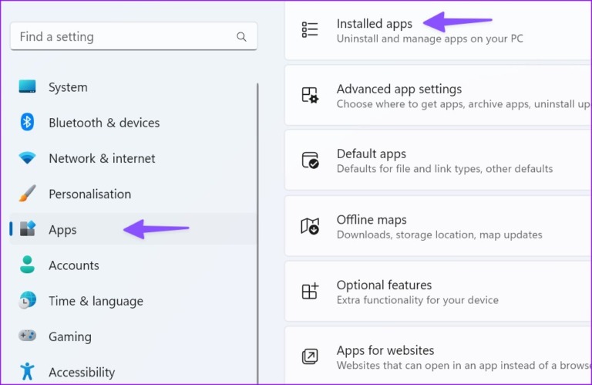Select Network & internet in sidebar
The image size is (592, 385).
pos(102,158)
